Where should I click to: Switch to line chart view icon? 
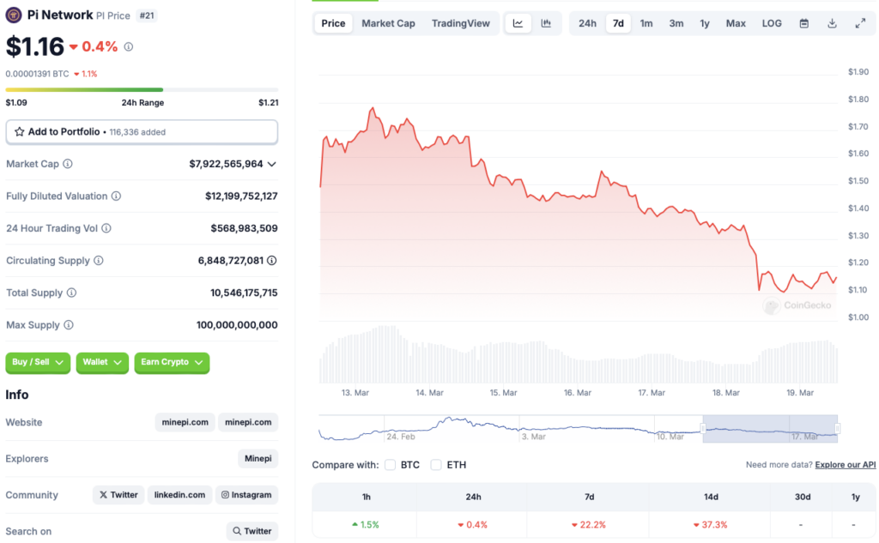point(518,23)
